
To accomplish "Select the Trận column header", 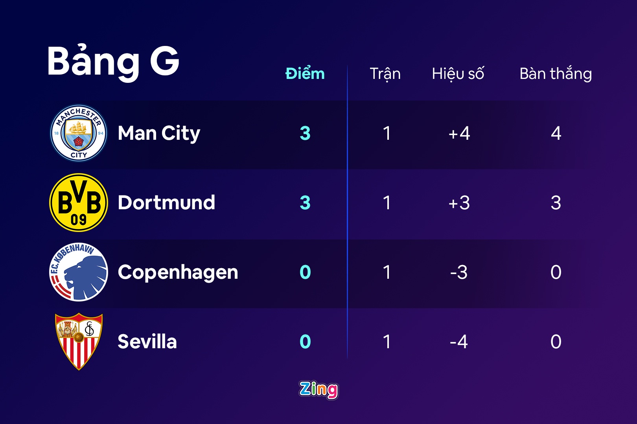I will [x=385, y=74].
